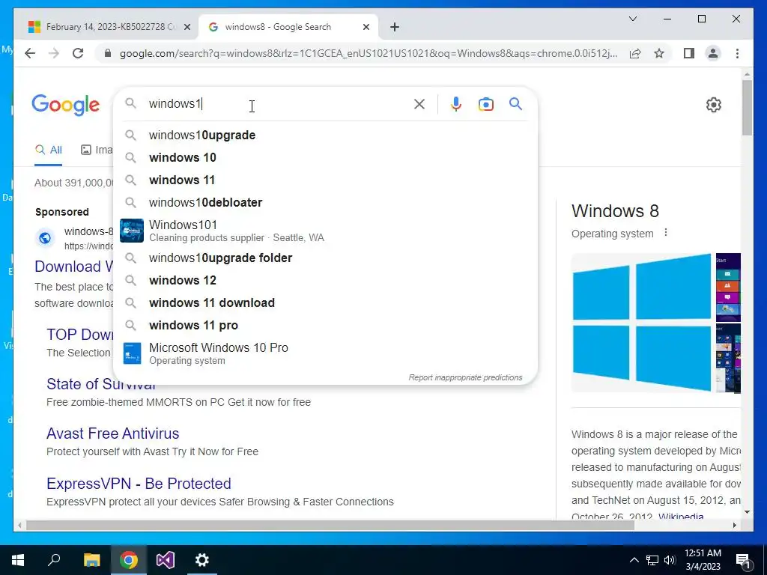Select the Images results tab
The width and height of the screenshot is (767, 575).
97,150
